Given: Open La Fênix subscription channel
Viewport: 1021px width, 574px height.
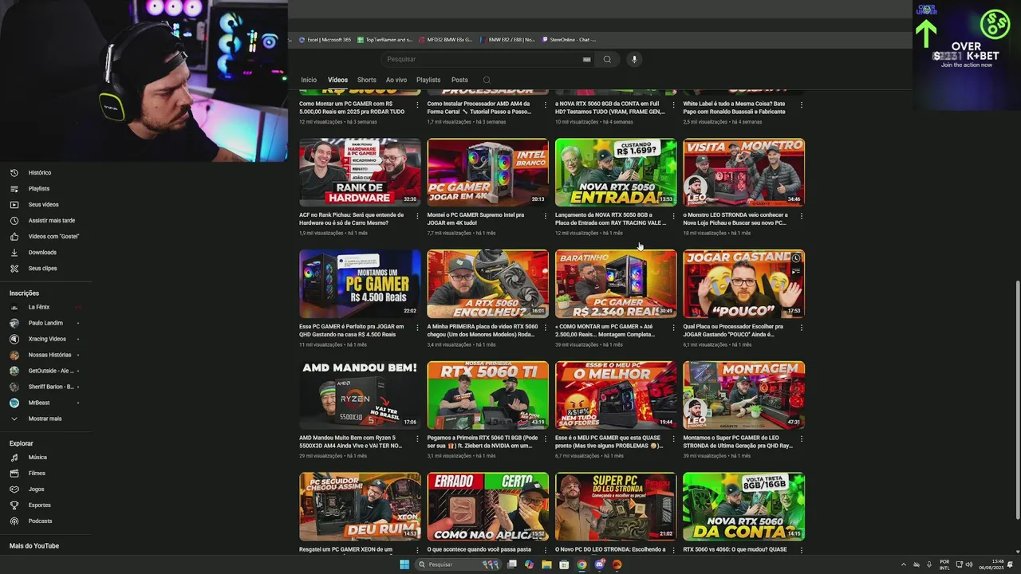Looking at the screenshot, I should click(38, 307).
